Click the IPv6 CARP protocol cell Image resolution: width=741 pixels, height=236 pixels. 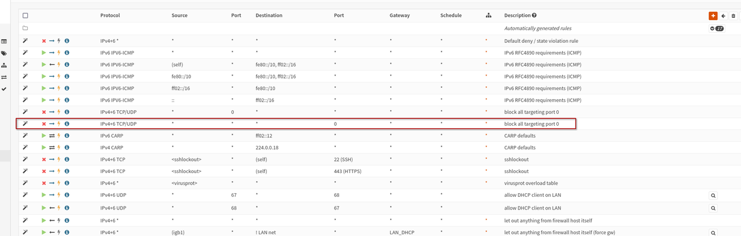pos(113,136)
